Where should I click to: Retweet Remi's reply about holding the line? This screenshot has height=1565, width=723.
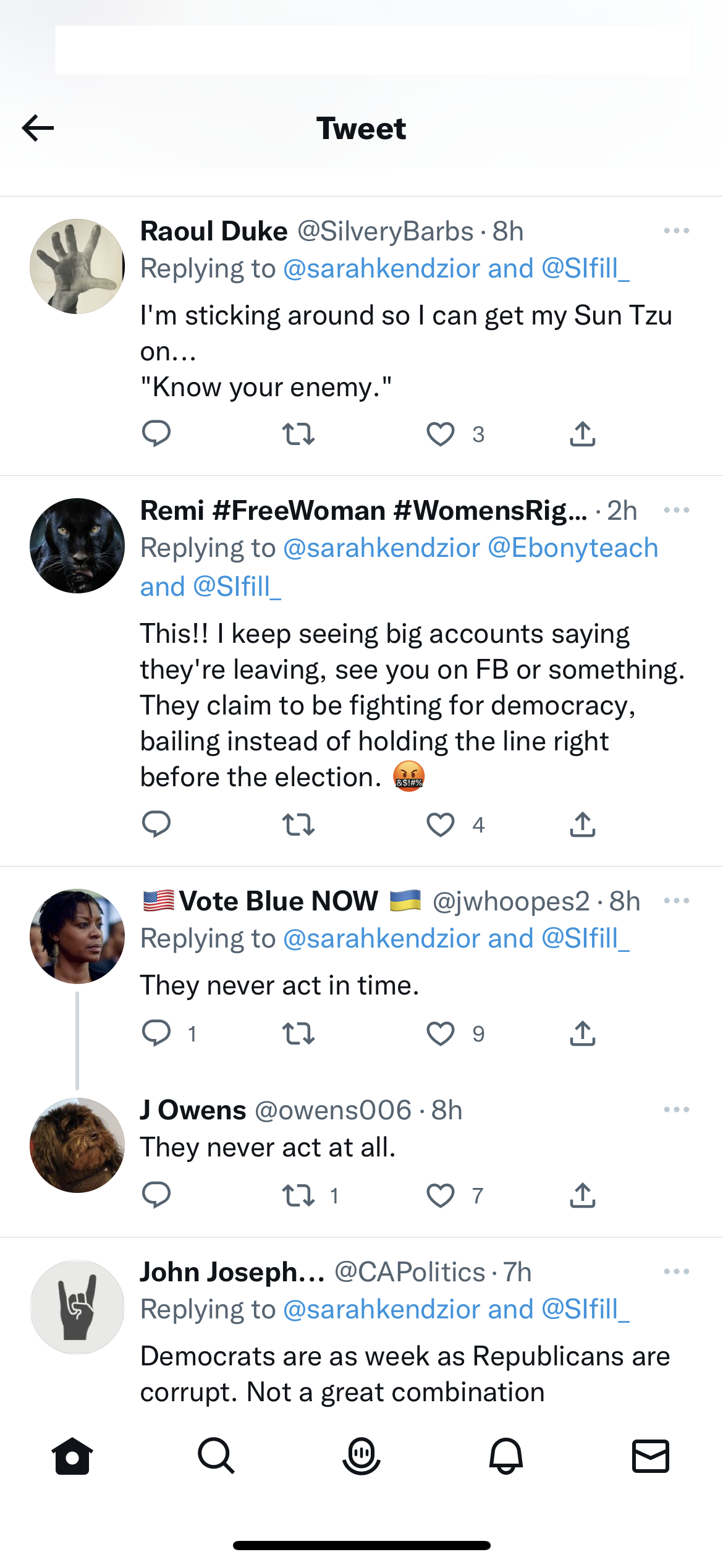298,825
